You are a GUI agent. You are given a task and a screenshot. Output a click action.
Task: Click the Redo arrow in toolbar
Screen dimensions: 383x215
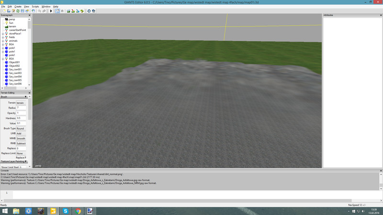(44, 11)
